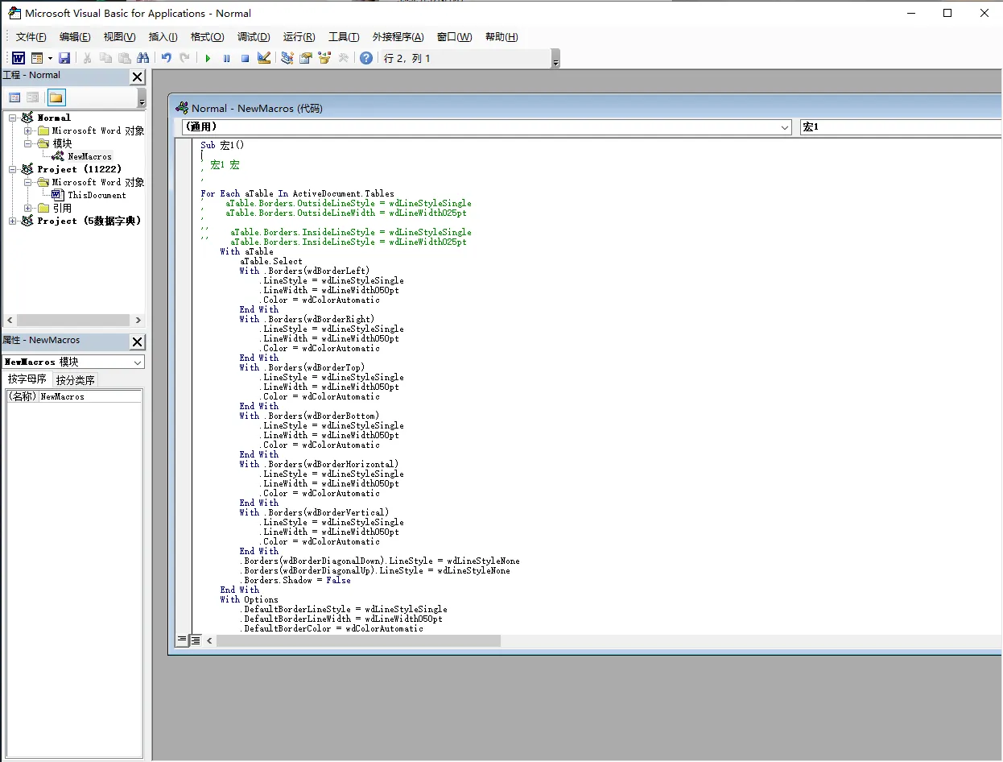1003x762 pixels.
Task: Select ThisDocument in project tree
Action: (97, 195)
